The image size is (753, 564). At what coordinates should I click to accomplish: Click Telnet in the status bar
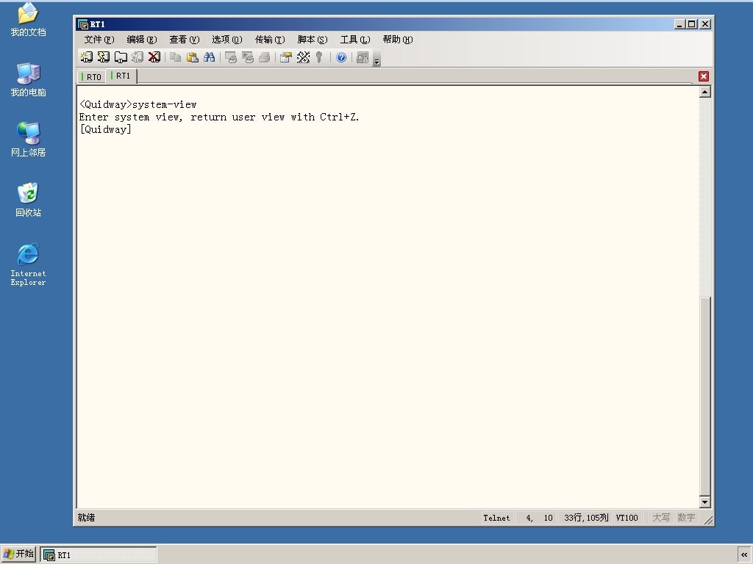point(496,518)
